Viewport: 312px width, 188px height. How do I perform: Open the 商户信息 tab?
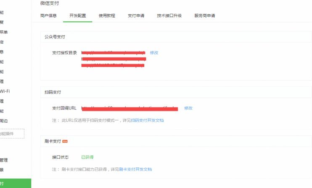(x=48, y=15)
